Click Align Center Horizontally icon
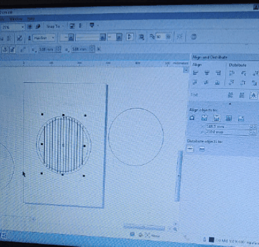This screenshot has width=259, height=247. (x=207, y=73)
